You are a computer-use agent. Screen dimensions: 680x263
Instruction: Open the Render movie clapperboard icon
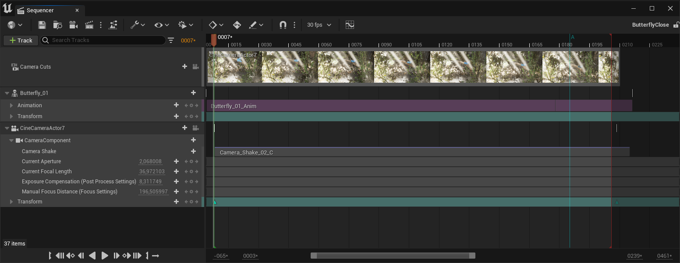click(89, 25)
